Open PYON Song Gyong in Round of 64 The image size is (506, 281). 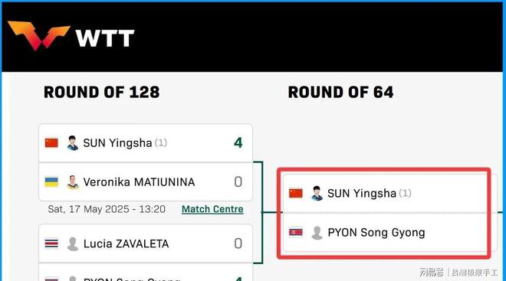click(x=376, y=233)
